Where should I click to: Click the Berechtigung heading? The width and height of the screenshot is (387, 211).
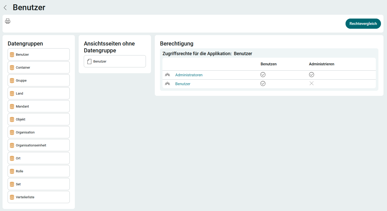click(177, 44)
